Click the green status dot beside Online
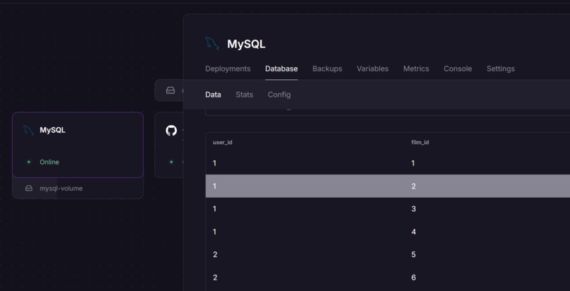The width and height of the screenshot is (570, 291). coord(29,162)
